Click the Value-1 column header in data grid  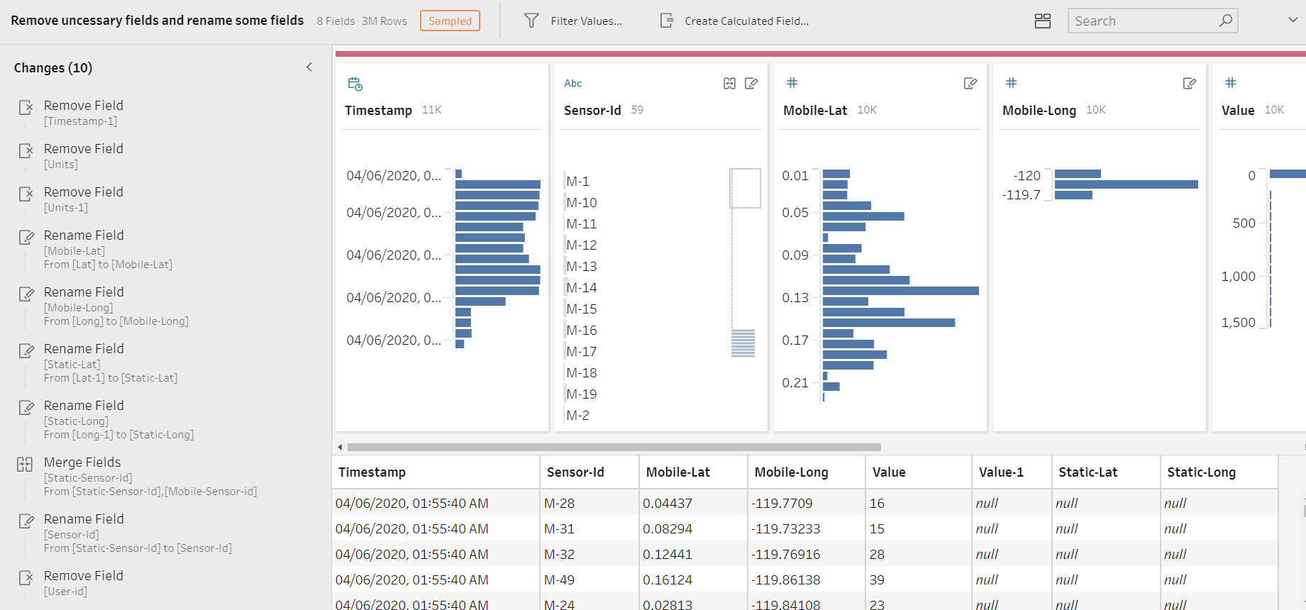click(1012, 472)
